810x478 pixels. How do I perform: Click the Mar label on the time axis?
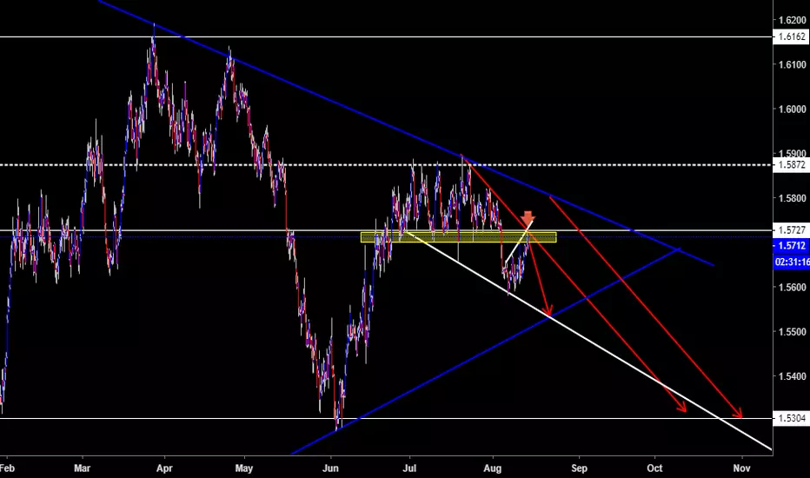pos(83,468)
